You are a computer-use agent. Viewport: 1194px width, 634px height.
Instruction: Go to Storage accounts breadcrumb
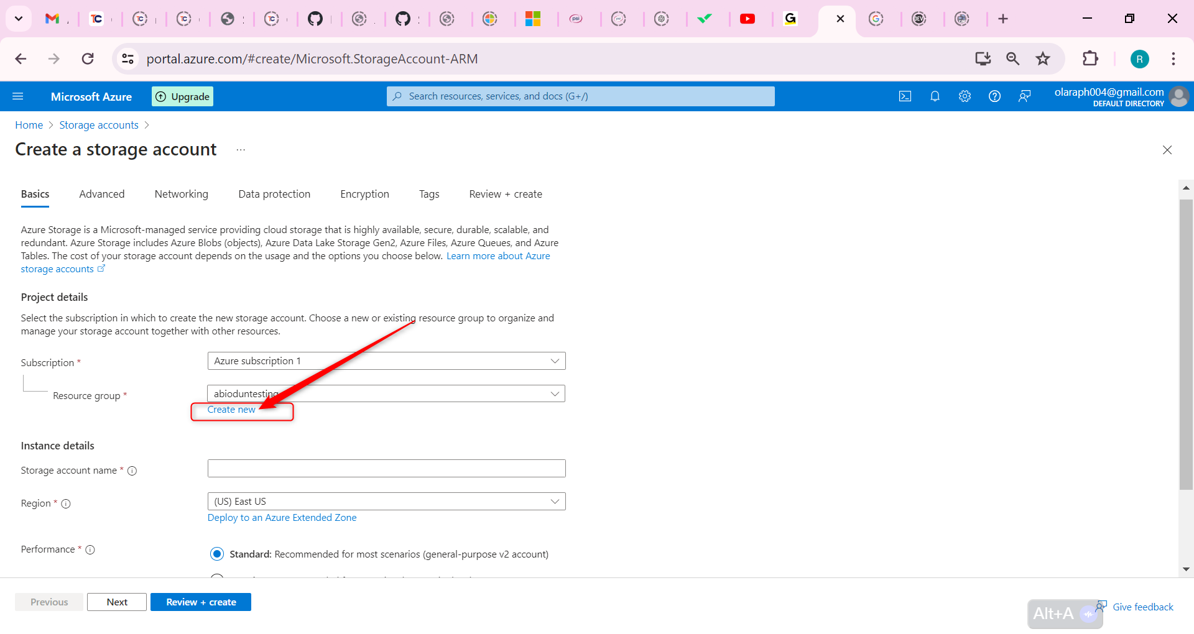99,126
